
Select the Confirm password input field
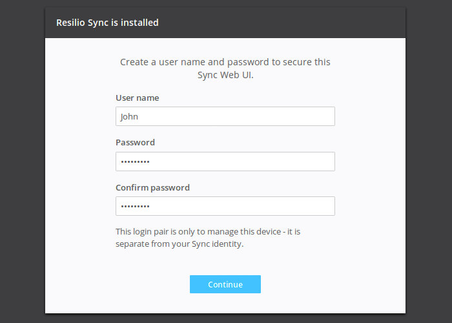[x=225, y=206]
